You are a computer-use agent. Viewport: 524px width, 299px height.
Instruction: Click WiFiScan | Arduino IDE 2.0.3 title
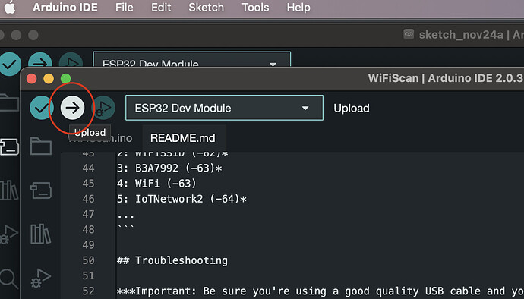click(x=446, y=78)
